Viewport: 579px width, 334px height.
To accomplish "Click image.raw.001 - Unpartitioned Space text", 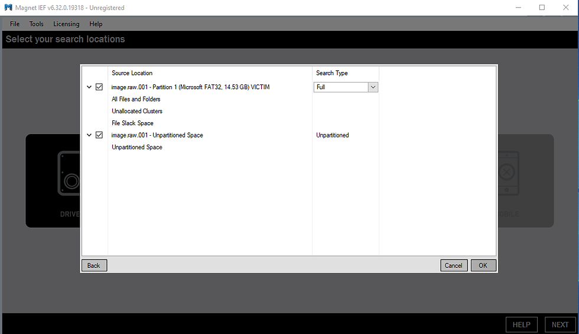I will coord(157,135).
